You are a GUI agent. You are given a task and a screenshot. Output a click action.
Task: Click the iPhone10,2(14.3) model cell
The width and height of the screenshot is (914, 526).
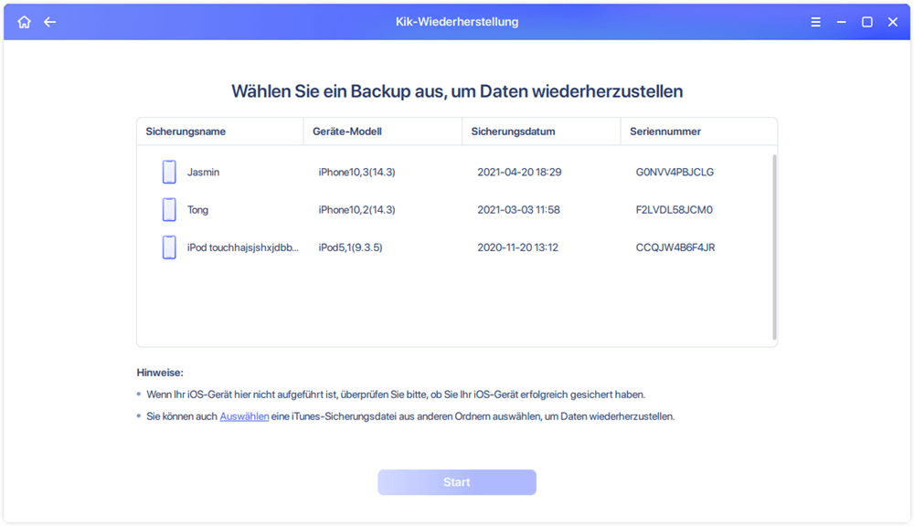tap(356, 210)
